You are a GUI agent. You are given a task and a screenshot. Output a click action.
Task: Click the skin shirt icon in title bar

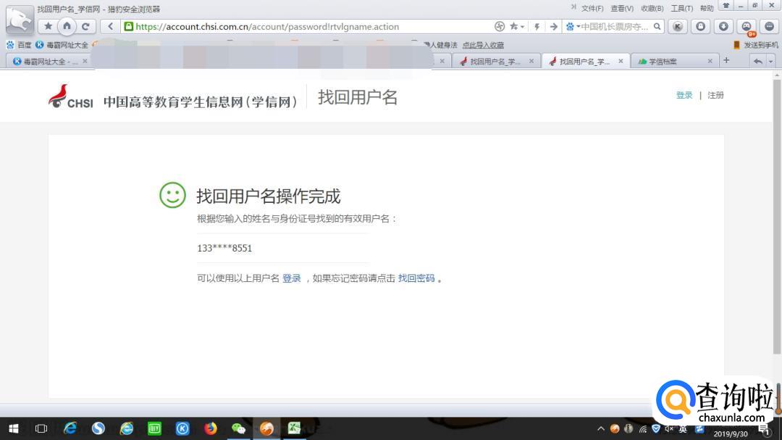point(726,6)
